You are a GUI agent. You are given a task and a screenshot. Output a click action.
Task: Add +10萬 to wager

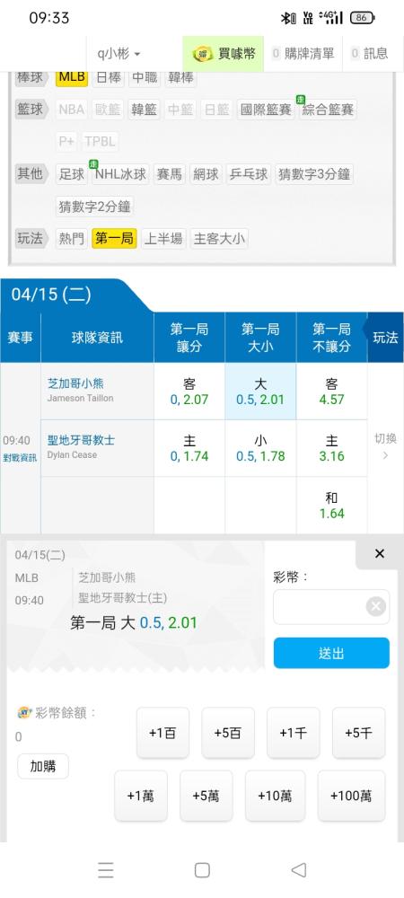click(276, 796)
